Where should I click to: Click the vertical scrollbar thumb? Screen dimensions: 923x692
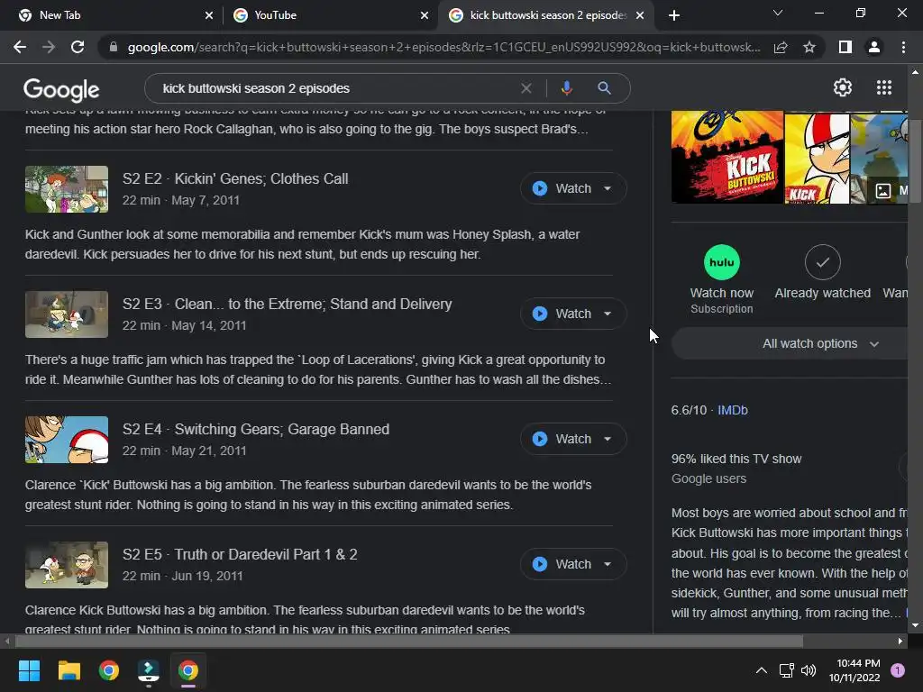[915, 162]
